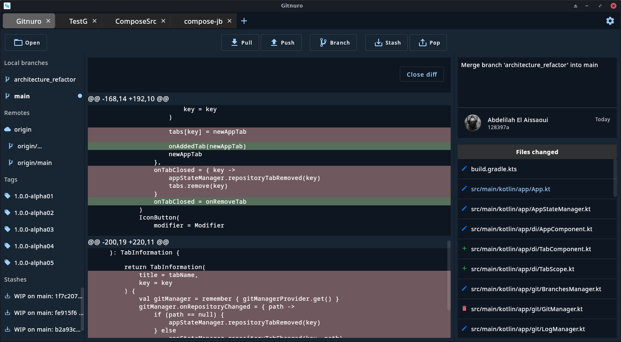Open the settings gear icon
The width and height of the screenshot is (621, 342).
coord(610,21)
